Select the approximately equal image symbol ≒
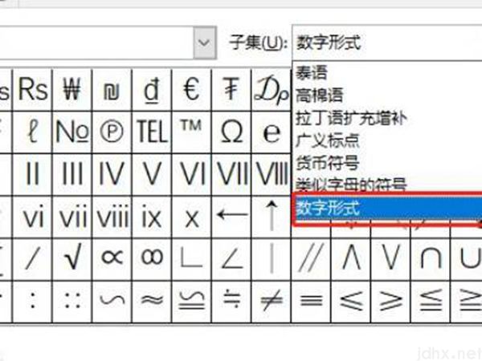This screenshot has height=361, width=482. [x=231, y=301]
